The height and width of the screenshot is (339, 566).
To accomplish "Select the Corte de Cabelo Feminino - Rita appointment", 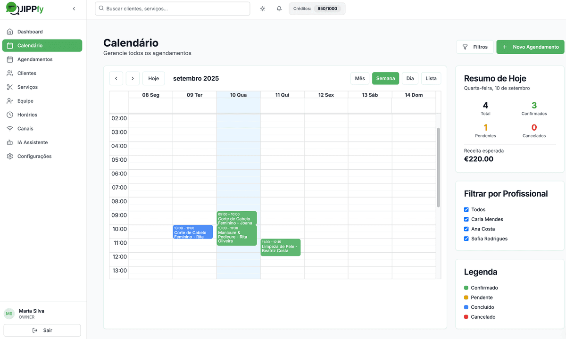I will (x=192, y=232).
